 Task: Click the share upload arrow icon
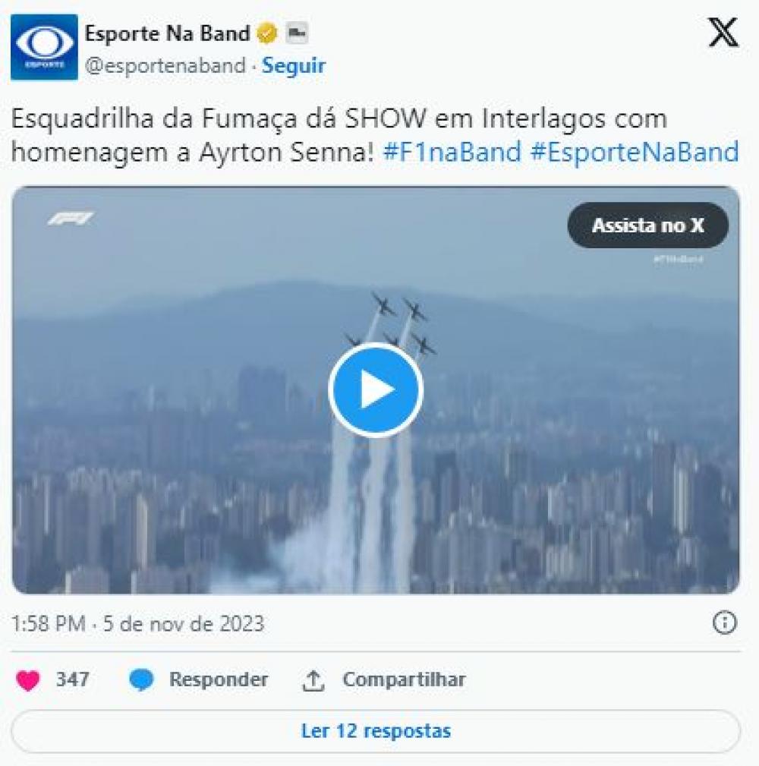pos(313,680)
